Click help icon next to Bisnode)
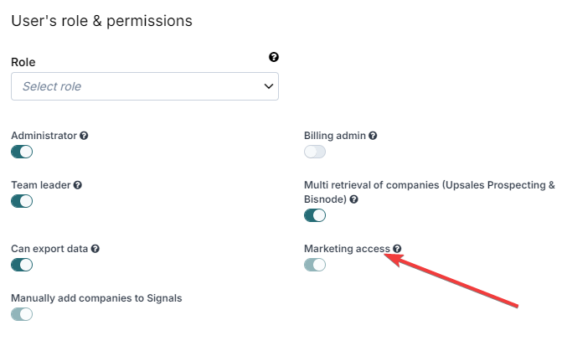 (354, 199)
